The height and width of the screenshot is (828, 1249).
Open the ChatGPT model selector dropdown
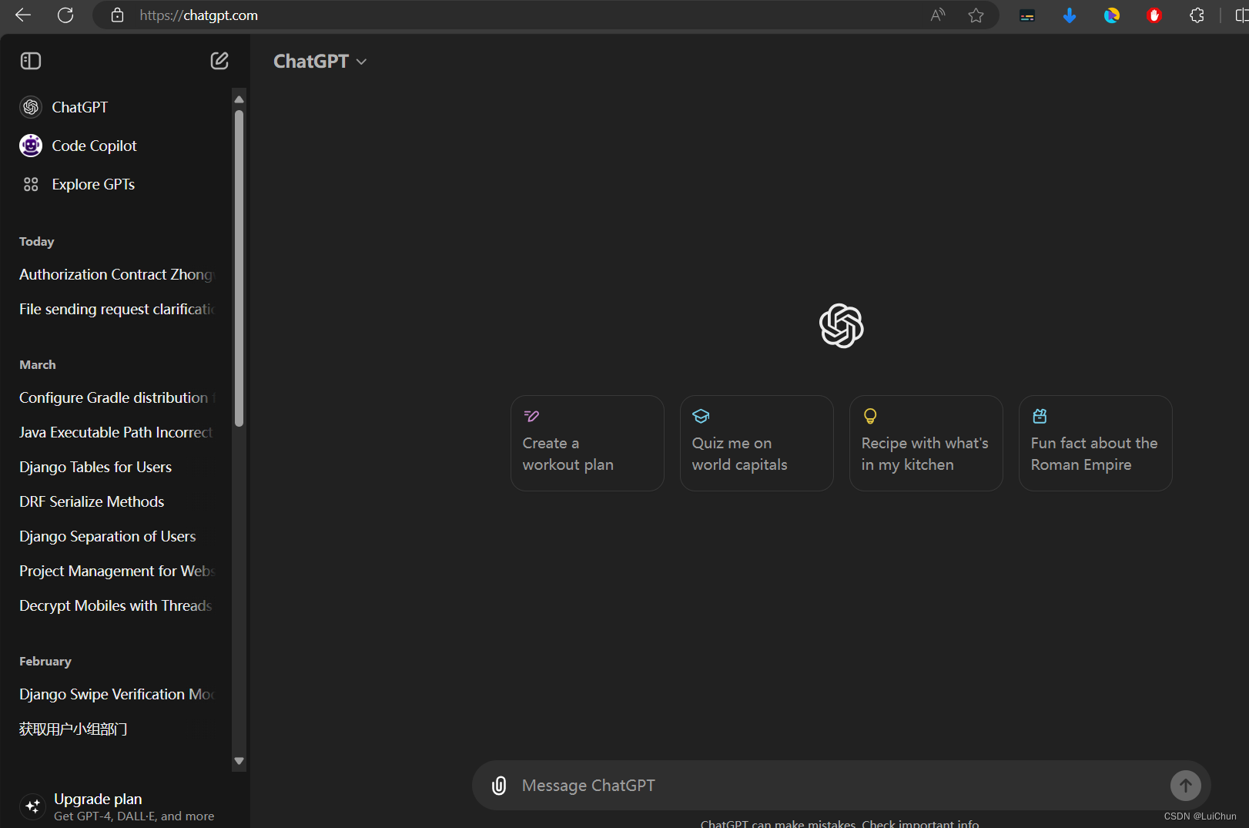tap(320, 62)
